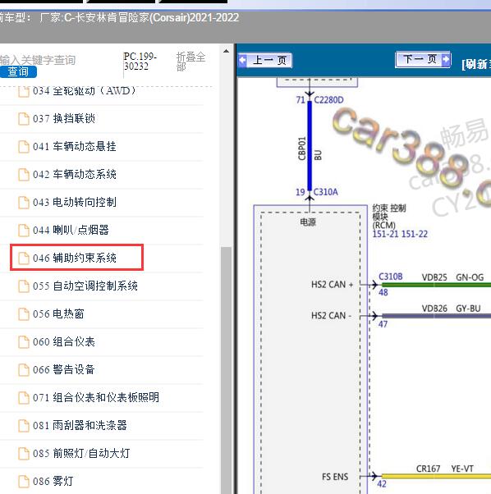Image resolution: width=491 pixels, height=494 pixels.
Task: Open 071 组合仪表和仪表板照明 entry
Action: [96, 398]
